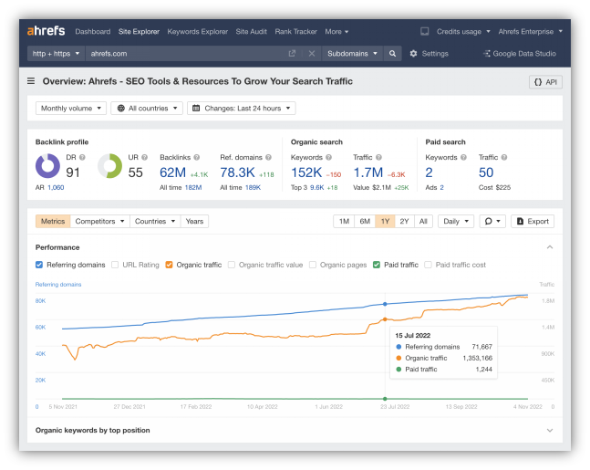Open the hamburger sidebar menu

click(31, 81)
